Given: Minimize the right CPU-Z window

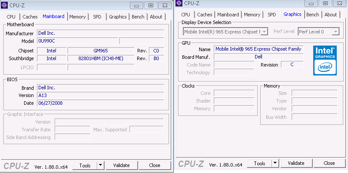Looking at the screenshot, I should pos(311,3).
